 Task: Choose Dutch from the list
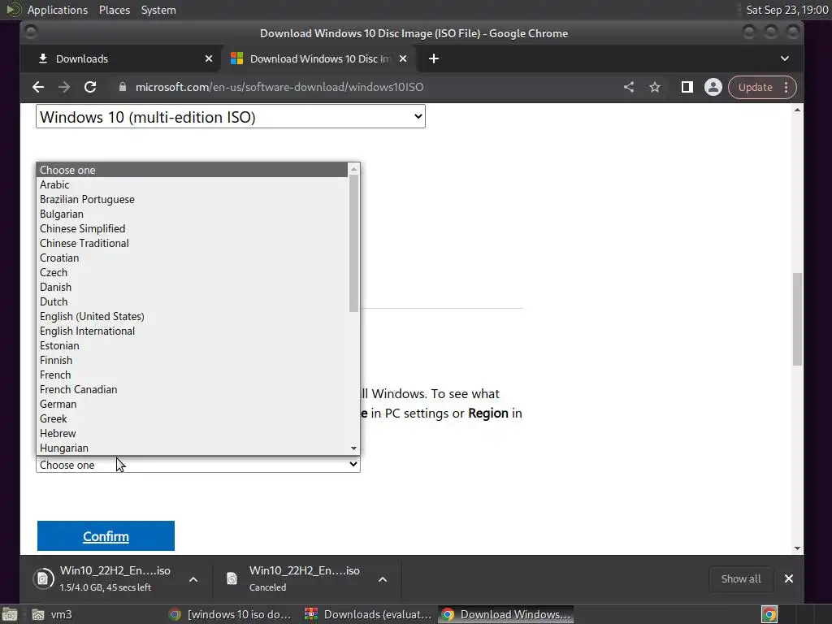click(193, 301)
